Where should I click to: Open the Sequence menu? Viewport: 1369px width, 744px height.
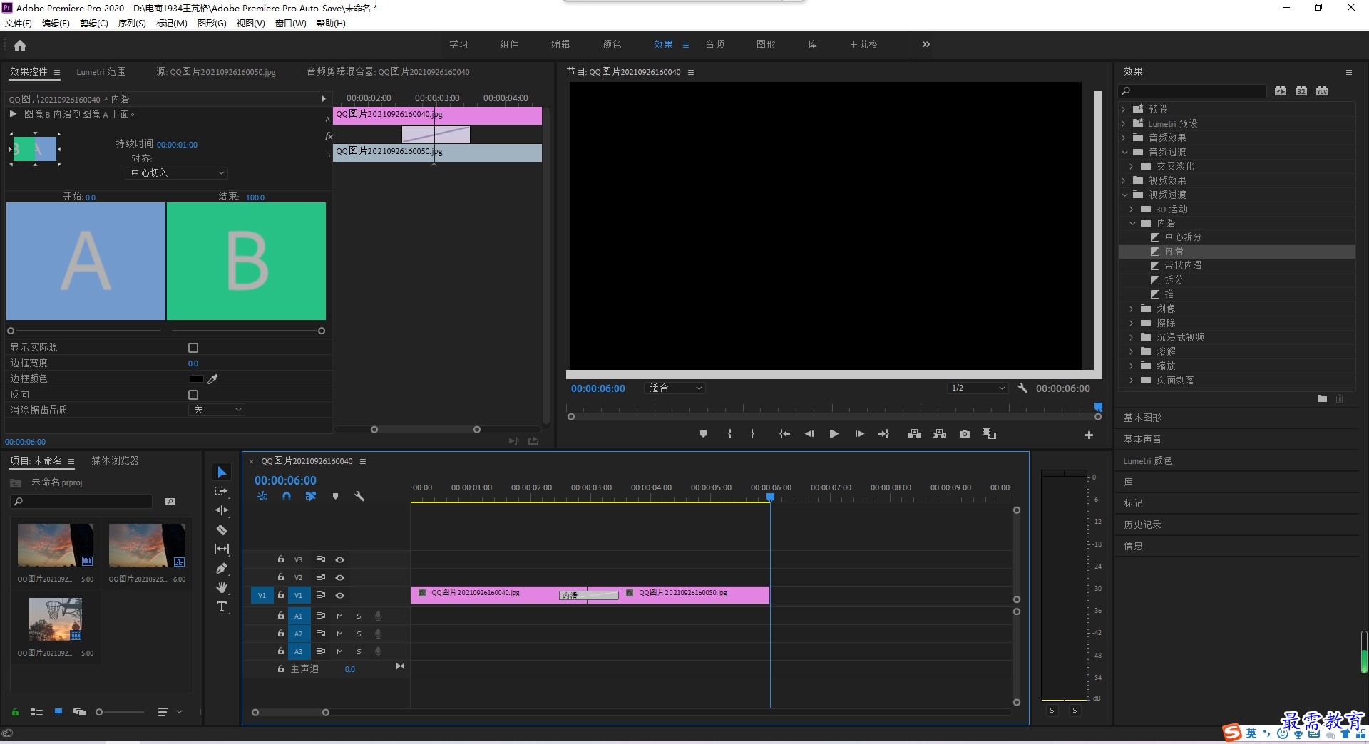[x=132, y=24]
